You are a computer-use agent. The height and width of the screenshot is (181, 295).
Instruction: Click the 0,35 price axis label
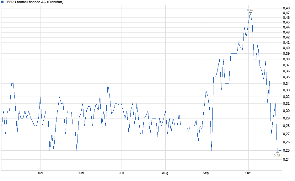286,77
